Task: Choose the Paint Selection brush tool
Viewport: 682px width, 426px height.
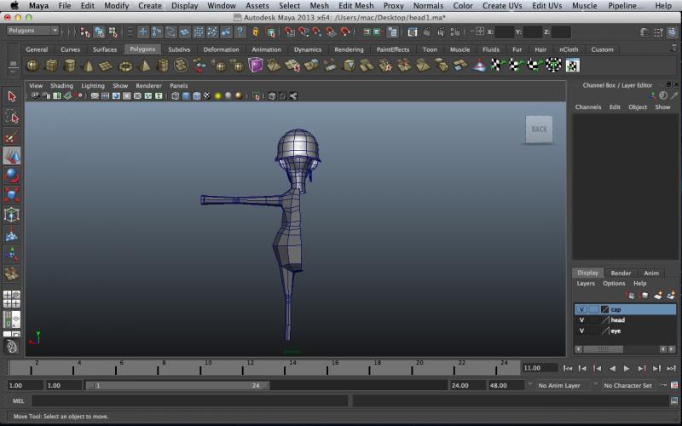Action: pos(12,136)
